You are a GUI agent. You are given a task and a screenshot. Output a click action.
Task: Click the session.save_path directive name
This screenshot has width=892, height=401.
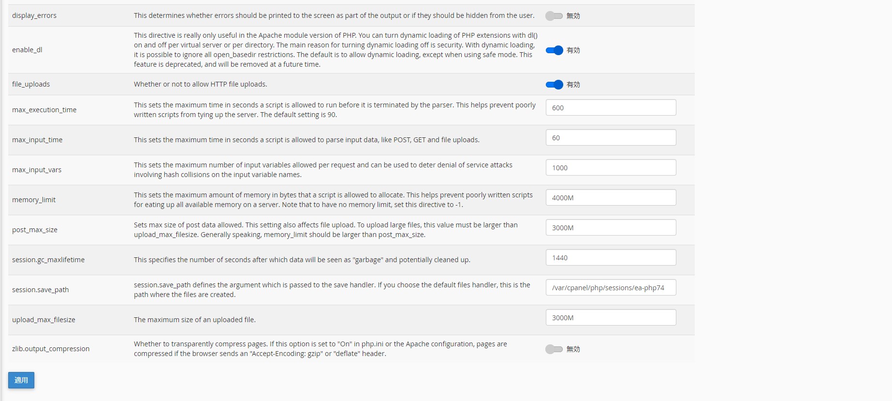click(x=41, y=290)
